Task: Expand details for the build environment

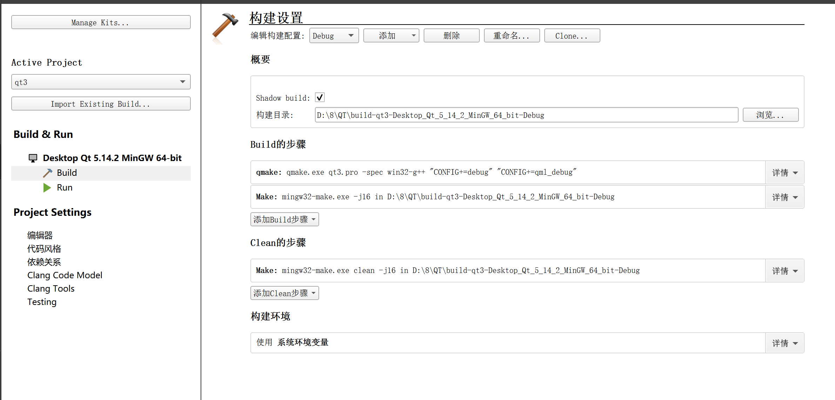Action: click(x=785, y=343)
